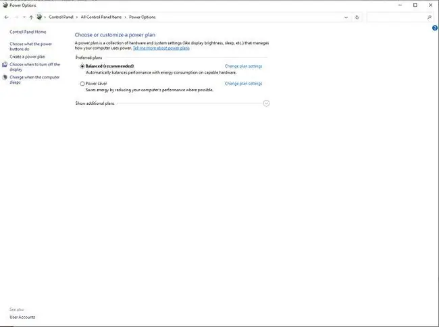Image resolution: width=439 pixels, height=327 pixels.
Task: Choose what the power buttons do
Action: [x=31, y=47]
